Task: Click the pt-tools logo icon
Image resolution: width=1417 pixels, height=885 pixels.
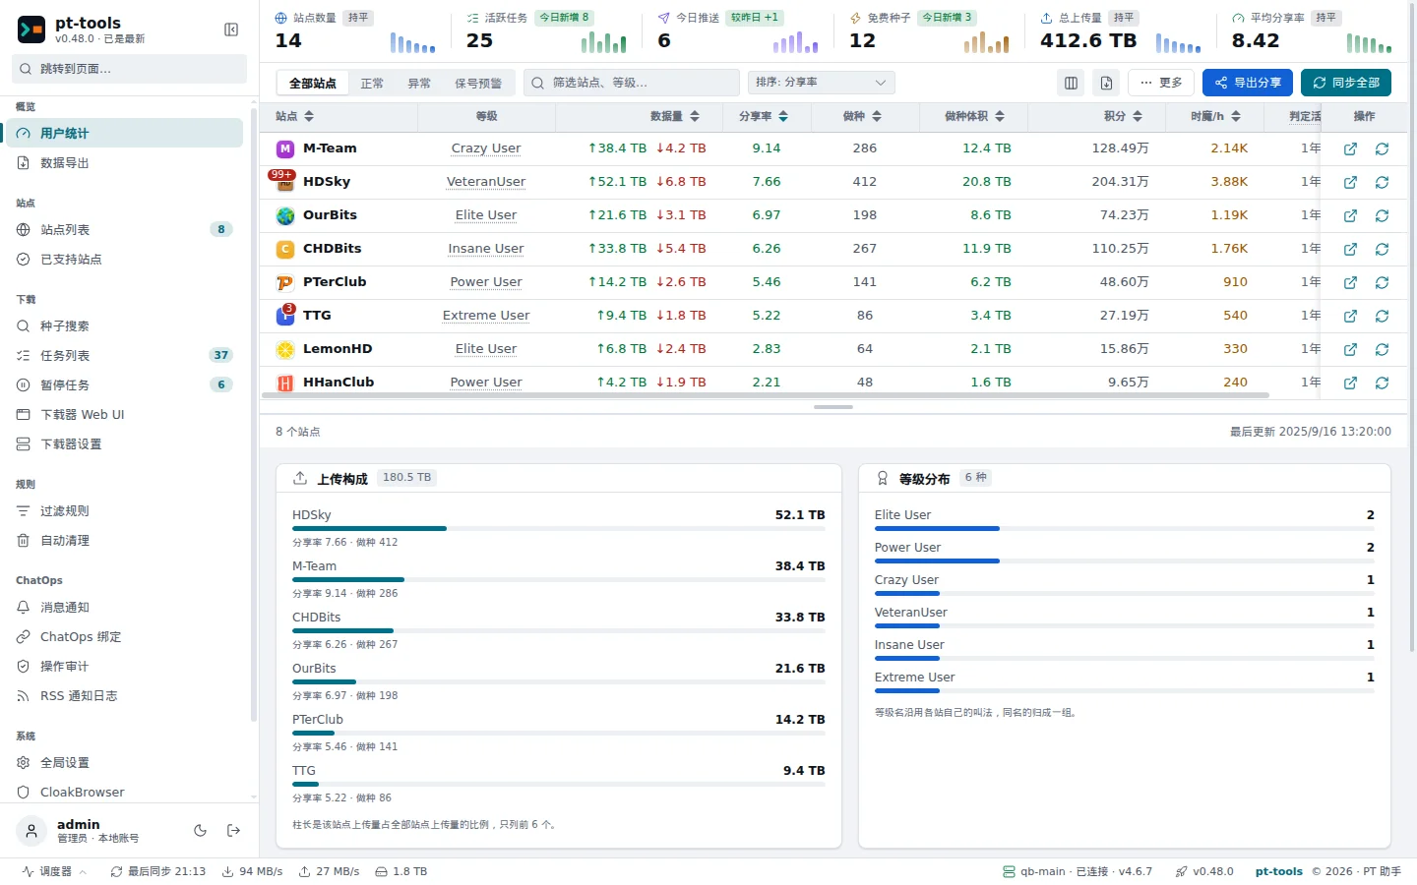Action: pyautogui.click(x=31, y=29)
